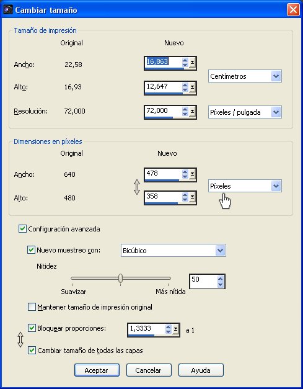Uncheck Configuración avanzada checkbox
Screen dimensions: 303x389
[x=22, y=228]
